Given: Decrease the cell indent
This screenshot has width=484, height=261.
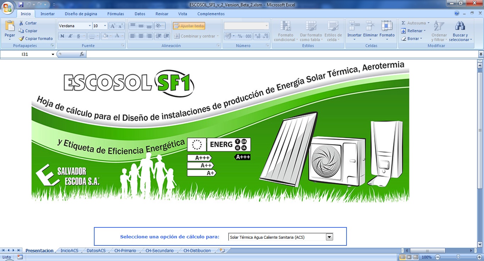Looking at the screenshot, I should [x=158, y=36].
